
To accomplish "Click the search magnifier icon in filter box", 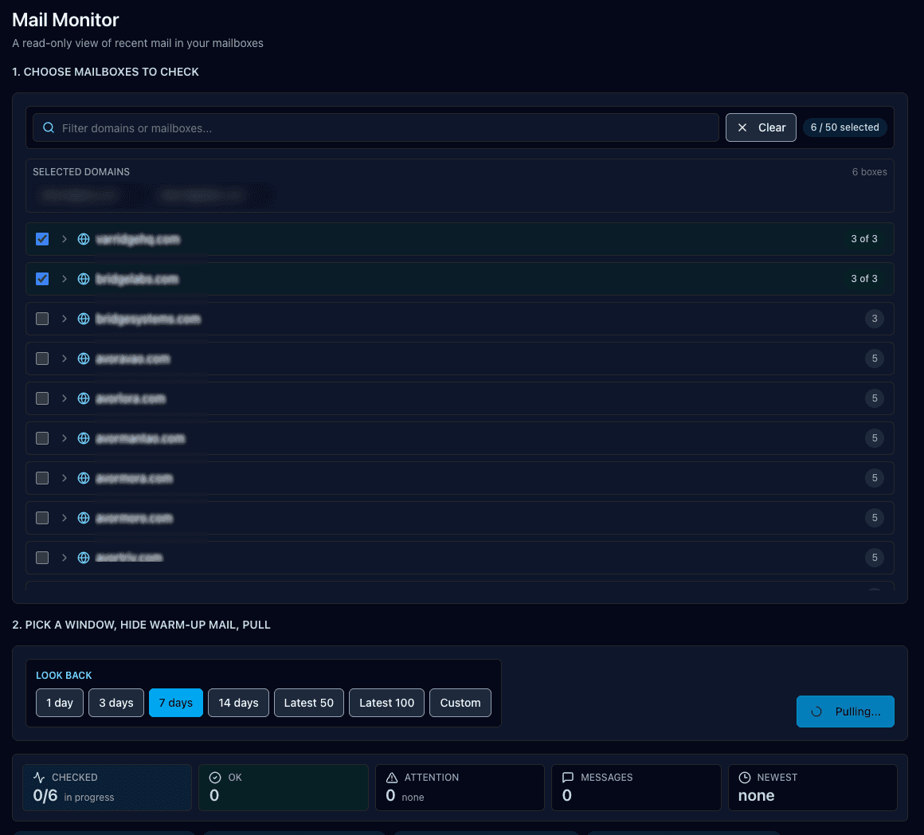I will pos(49,127).
